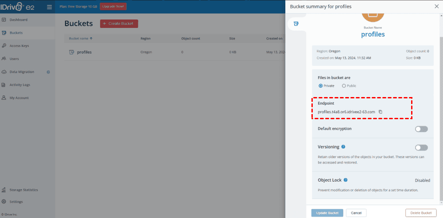Click the Created on May 13, 2024 text
This screenshot has height=218, width=443.
pos(344,58)
